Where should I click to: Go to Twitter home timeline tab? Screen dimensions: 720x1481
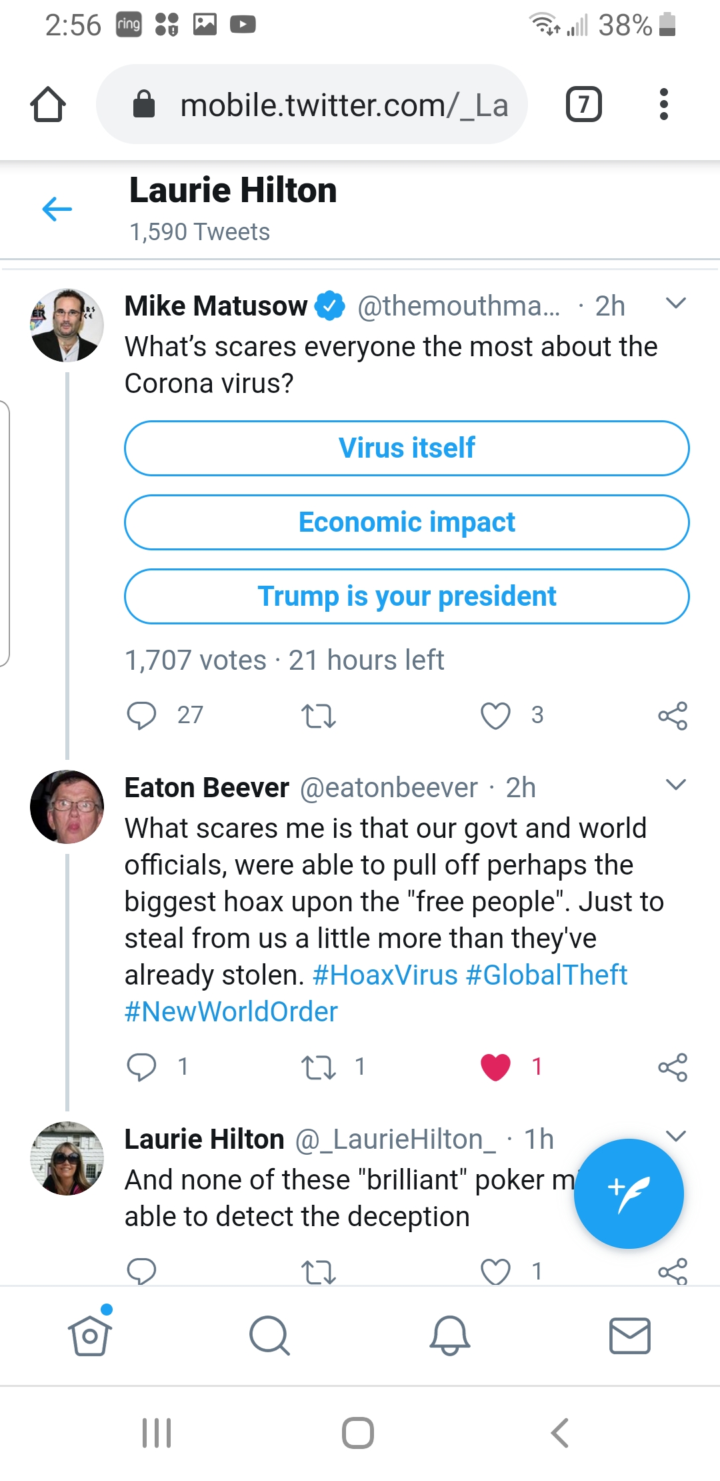(x=89, y=1336)
